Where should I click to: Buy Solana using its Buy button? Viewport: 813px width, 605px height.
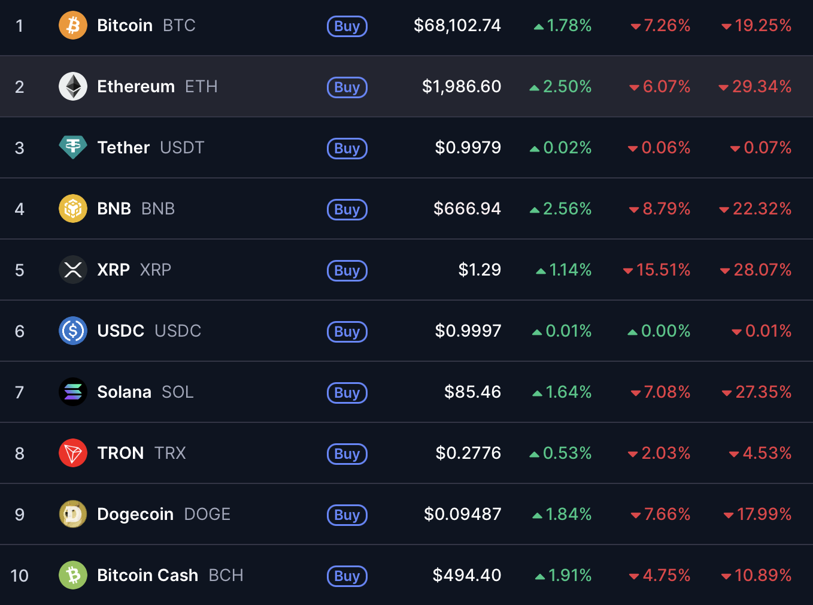click(347, 393)
